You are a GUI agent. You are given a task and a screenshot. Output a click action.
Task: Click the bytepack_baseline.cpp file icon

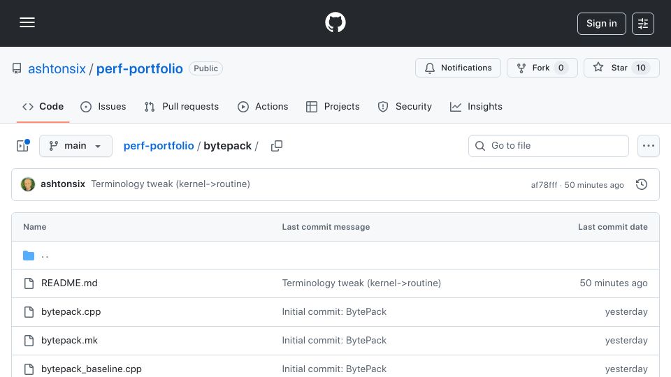29,369
